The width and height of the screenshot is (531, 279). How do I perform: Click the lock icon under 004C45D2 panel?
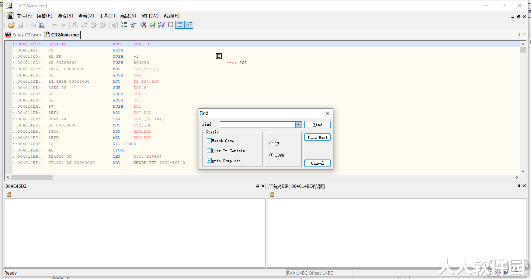click(x=9, y=194)
